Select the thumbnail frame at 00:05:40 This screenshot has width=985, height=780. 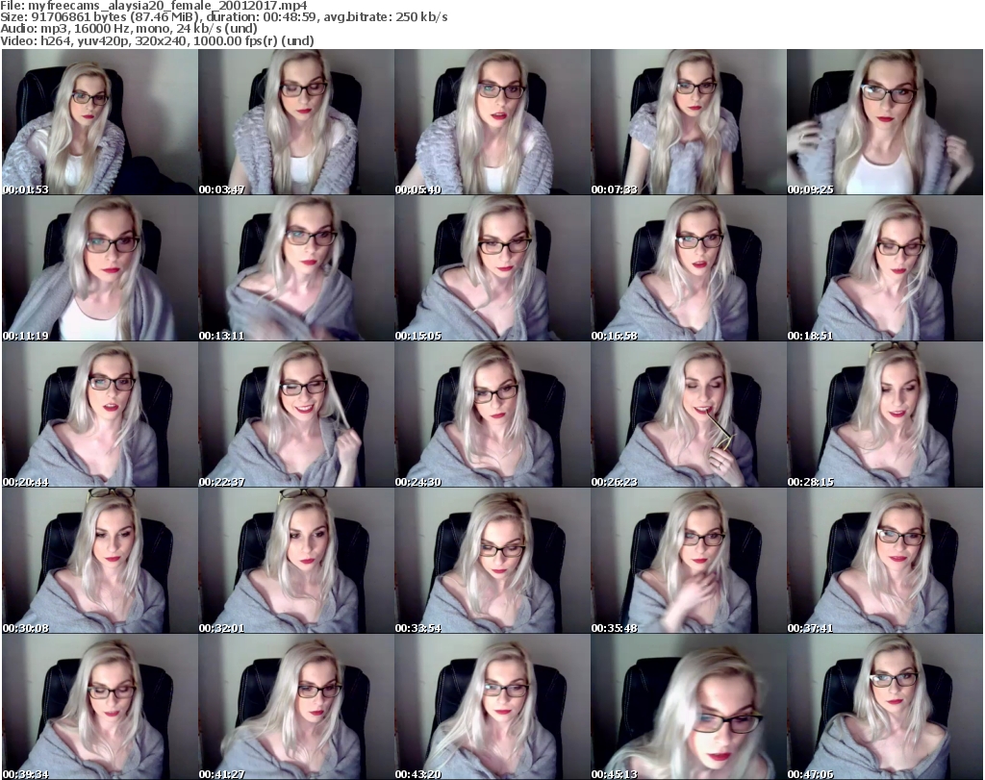(x=492, y=122)
